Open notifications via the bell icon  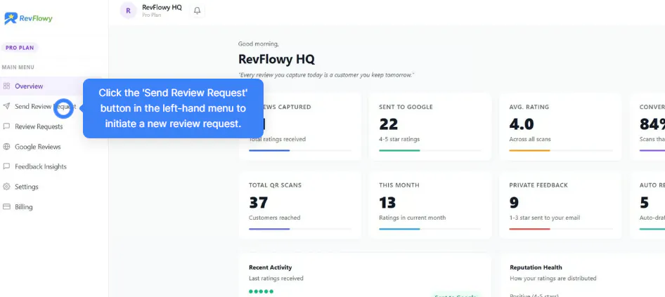point(198,11)
